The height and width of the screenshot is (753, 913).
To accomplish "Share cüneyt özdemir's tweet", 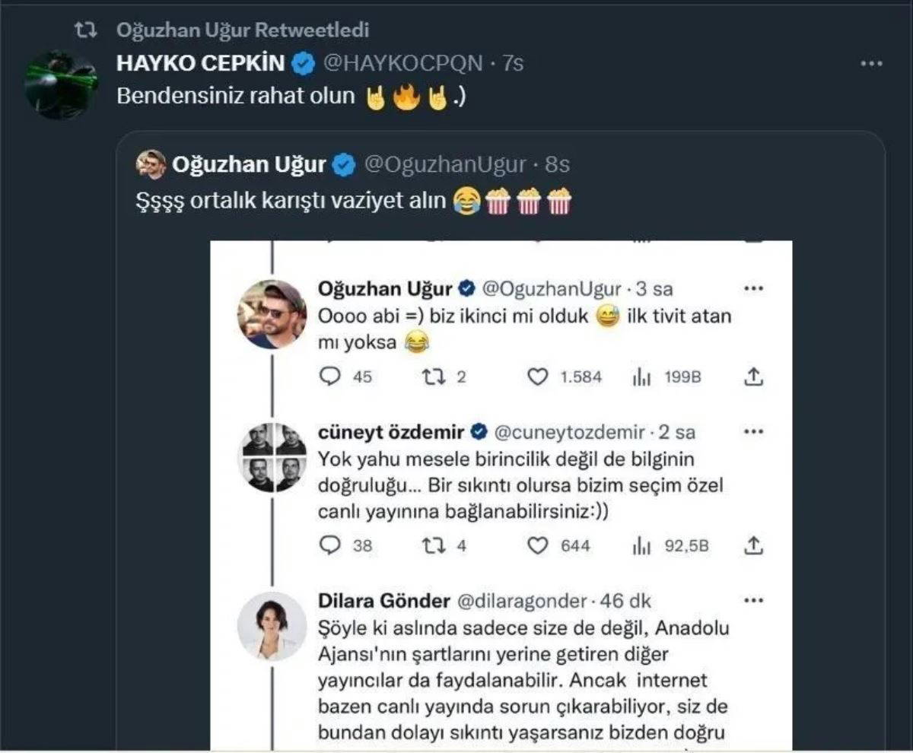I will (752, 545).
